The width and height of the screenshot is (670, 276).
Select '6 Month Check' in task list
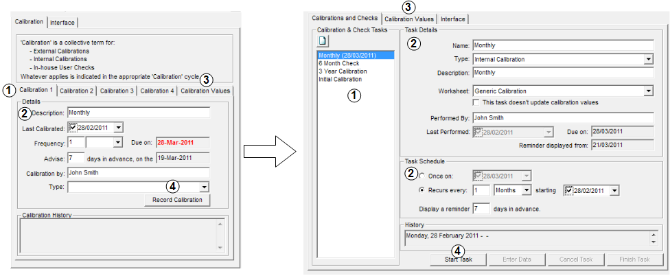(339, 63)
